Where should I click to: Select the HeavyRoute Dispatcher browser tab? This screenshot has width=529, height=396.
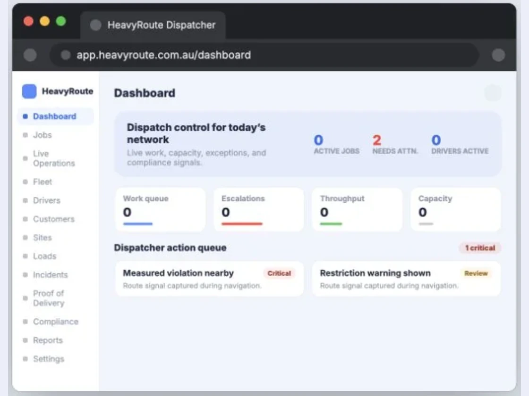tap(153, 25)
